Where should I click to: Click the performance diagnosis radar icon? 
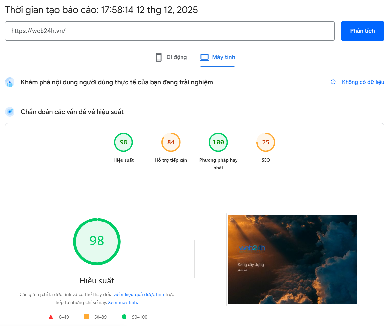coord(10,112)
